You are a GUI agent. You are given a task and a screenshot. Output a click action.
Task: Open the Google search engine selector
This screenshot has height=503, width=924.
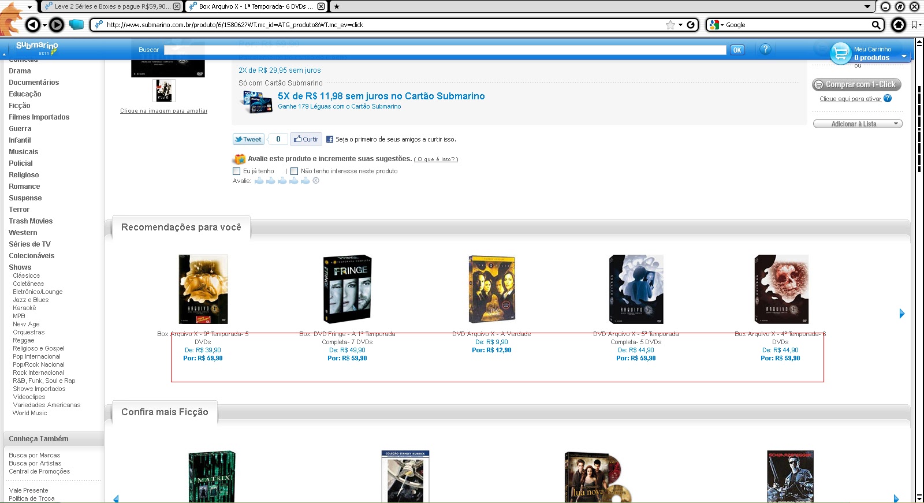[x=716, y=25]
